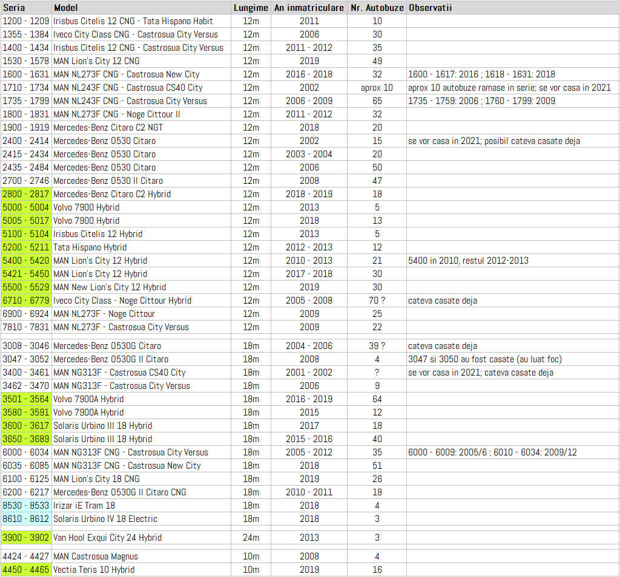Click model "MAN NL273F - Castrosua City Versus"
This screenshot has width=620, height=577.
pyautogui.click(x=121, y=327)
